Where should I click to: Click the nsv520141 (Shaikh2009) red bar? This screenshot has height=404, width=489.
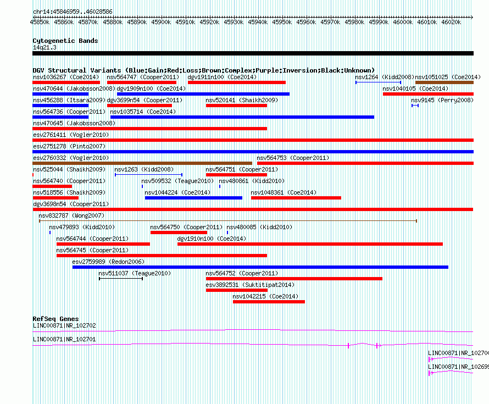coord(236,106)
